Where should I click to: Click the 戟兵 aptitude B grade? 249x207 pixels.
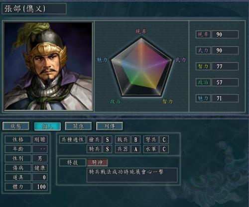pos(136,139)
